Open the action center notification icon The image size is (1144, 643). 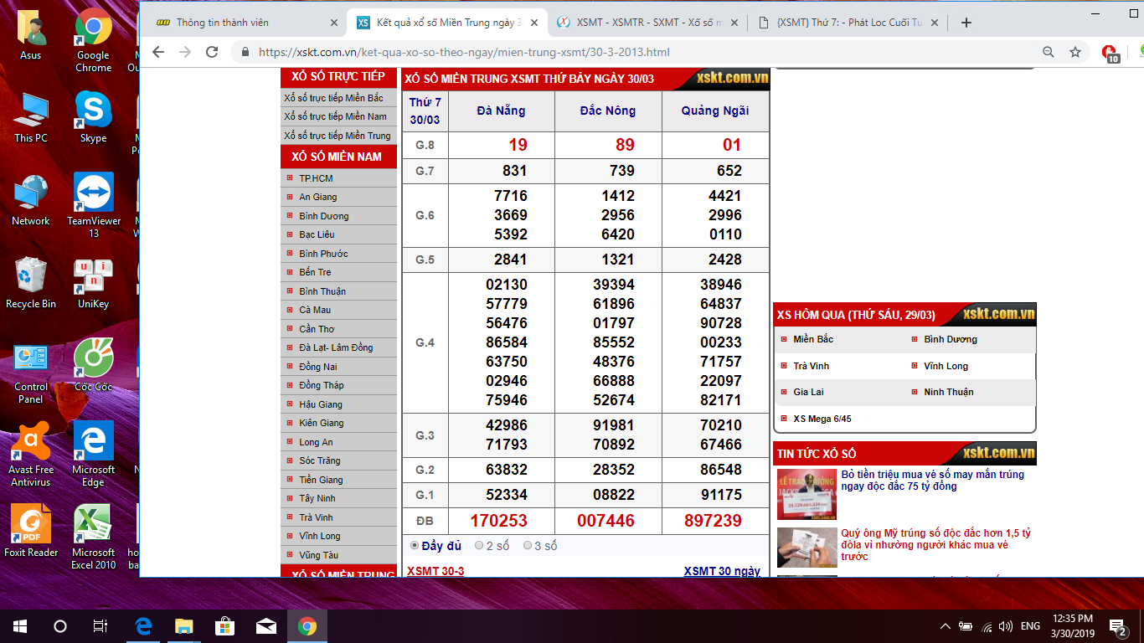point(1117,625)
